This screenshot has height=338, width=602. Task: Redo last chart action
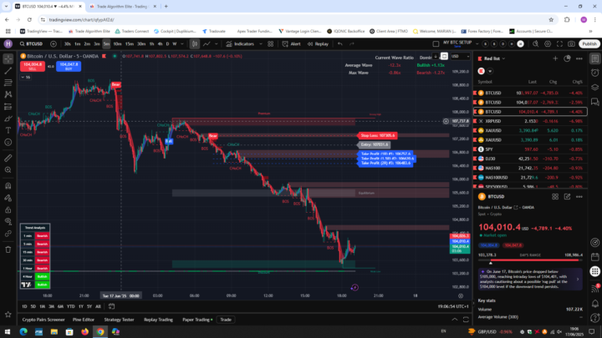(x=352, y=44)
